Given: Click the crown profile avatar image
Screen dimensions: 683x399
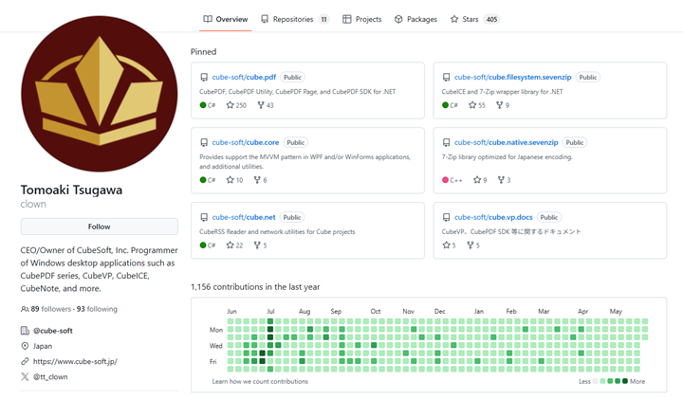Looking at the screenshot, I should 100,94.
